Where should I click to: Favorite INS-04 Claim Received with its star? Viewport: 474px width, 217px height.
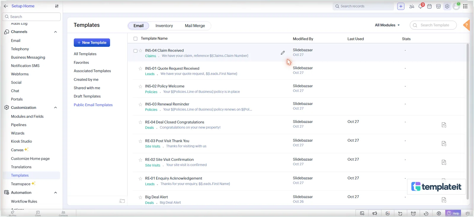click(140, 51)
